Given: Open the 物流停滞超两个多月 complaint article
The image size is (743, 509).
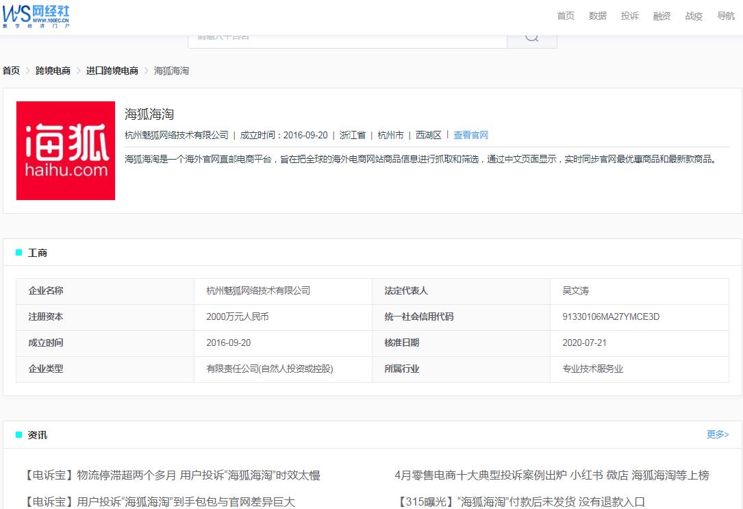Looking at the screenshot, I should [x=173, y=475].
